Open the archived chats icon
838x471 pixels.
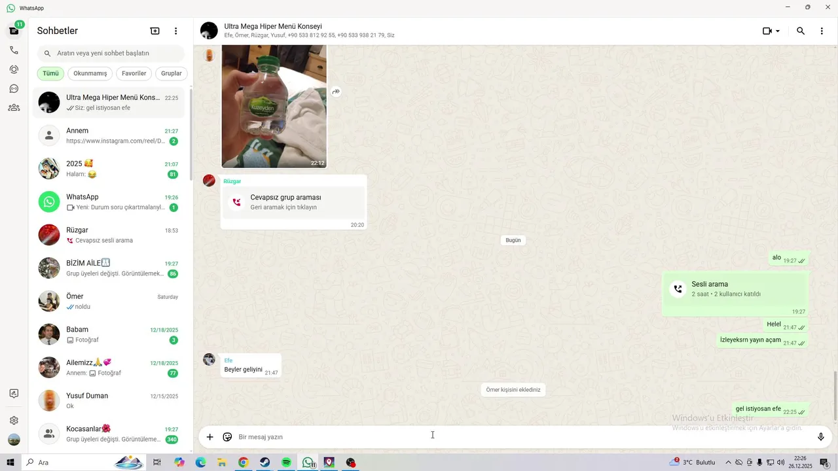(14, 393)
